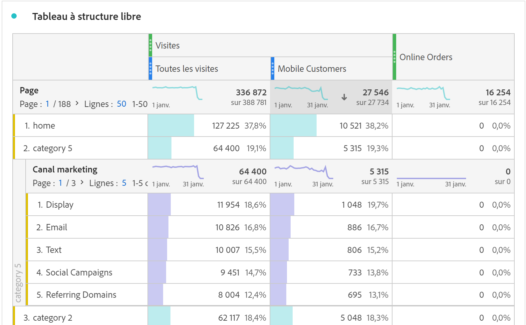This screenshot has height=325, width=526.
Task: Click the 64 400 cell in category 5 row
Action: pos(226,148)
